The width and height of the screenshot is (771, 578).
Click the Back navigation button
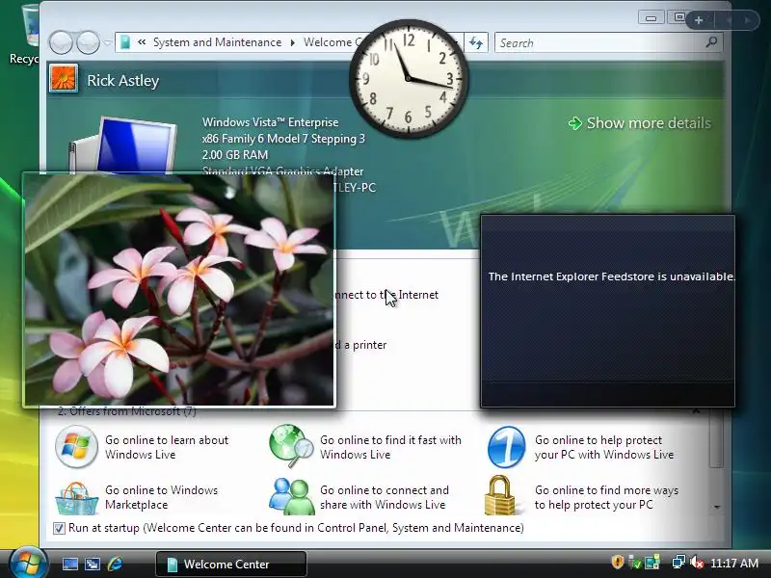(61, 42)
